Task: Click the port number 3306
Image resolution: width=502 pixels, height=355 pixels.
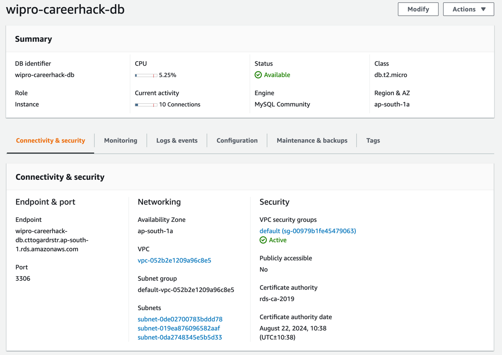Action: click(23, 278)
